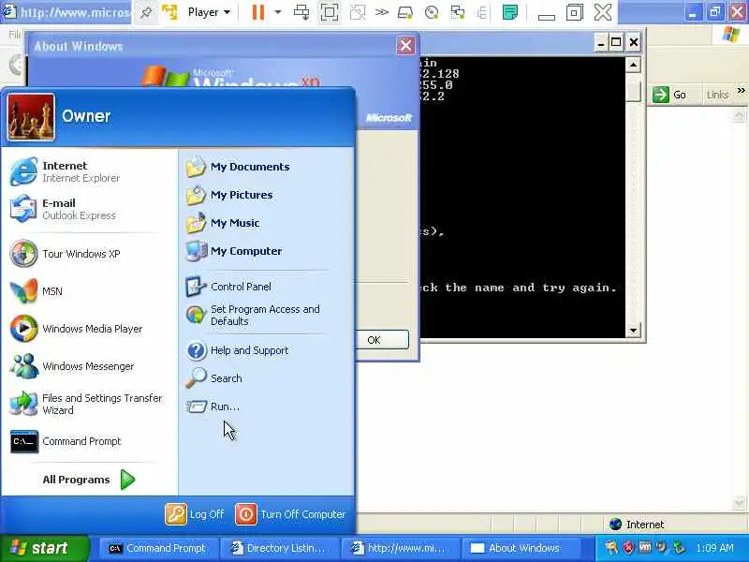
Task: Switch to http://www.mi... taskbar button
Action: [x=400, y=548]
